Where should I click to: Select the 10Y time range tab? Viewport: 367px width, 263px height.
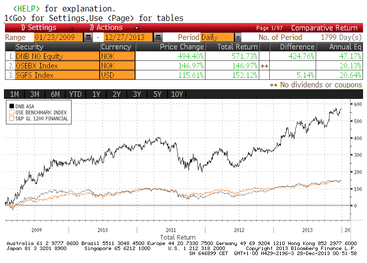(x=177, y=94)
